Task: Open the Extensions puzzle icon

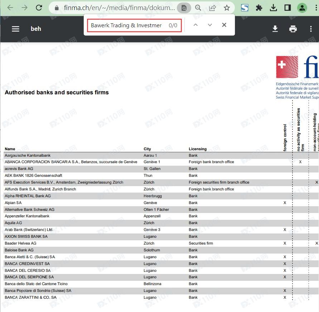Action: 259,8
